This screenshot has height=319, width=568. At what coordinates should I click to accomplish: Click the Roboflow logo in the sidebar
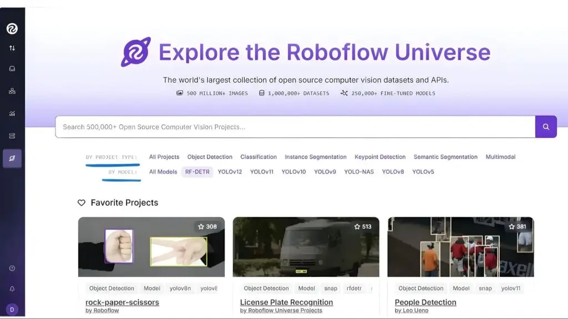coord(12,28)
